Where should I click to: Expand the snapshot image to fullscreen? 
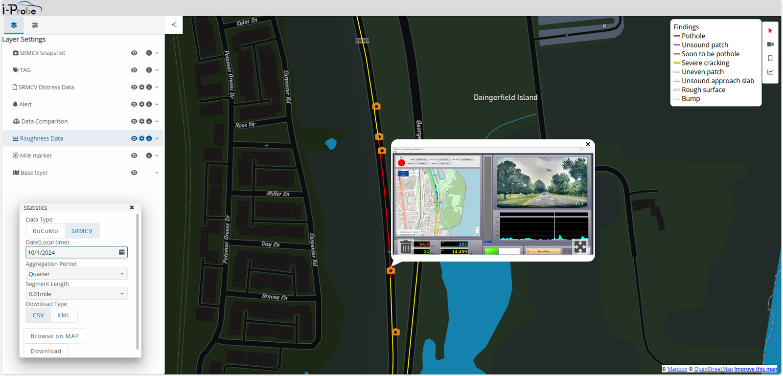click(580, 247)
